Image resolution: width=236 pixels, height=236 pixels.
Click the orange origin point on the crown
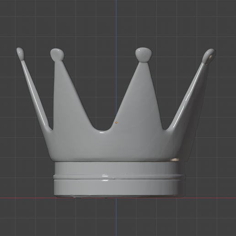click(116, 123)
